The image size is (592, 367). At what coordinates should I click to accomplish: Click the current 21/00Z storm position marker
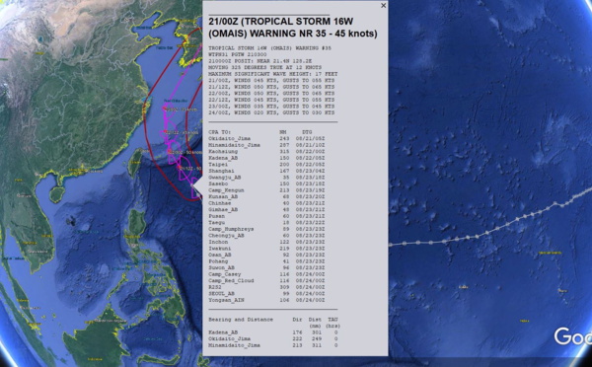point(192,185)
